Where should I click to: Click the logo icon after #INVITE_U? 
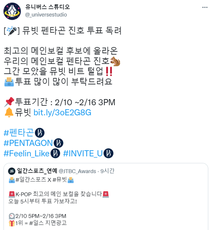point(109,153)
